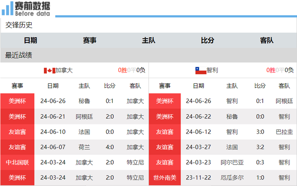This screenshot has width=297, height=186.
Task: Click the Canada flag icon
Action: pyautogui.click(x=50, y=71)
